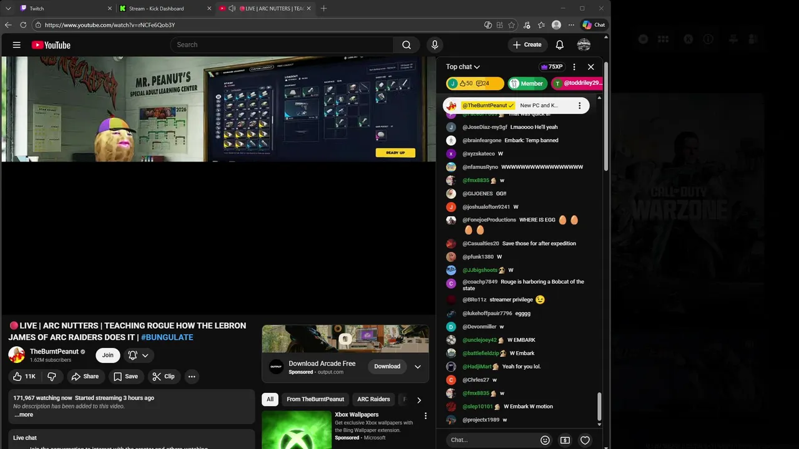Open browser media control music icon

point(527,25)
